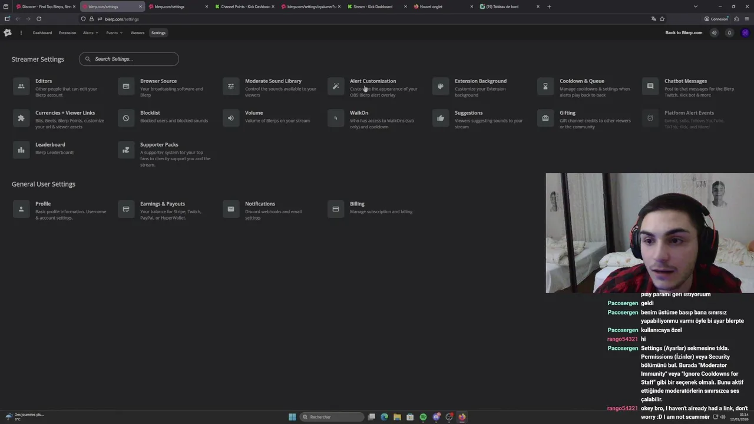Image resolution: width=754 pixels, height=424 pixels.
Task: Open the Cooldown & Queue link
Action: click(582, 81)
